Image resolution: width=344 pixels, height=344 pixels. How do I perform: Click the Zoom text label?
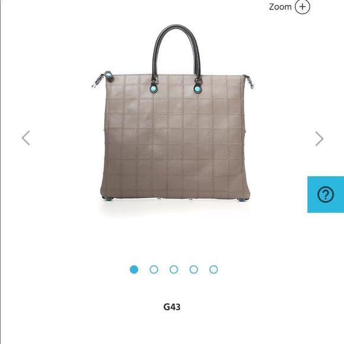[280, 7]
